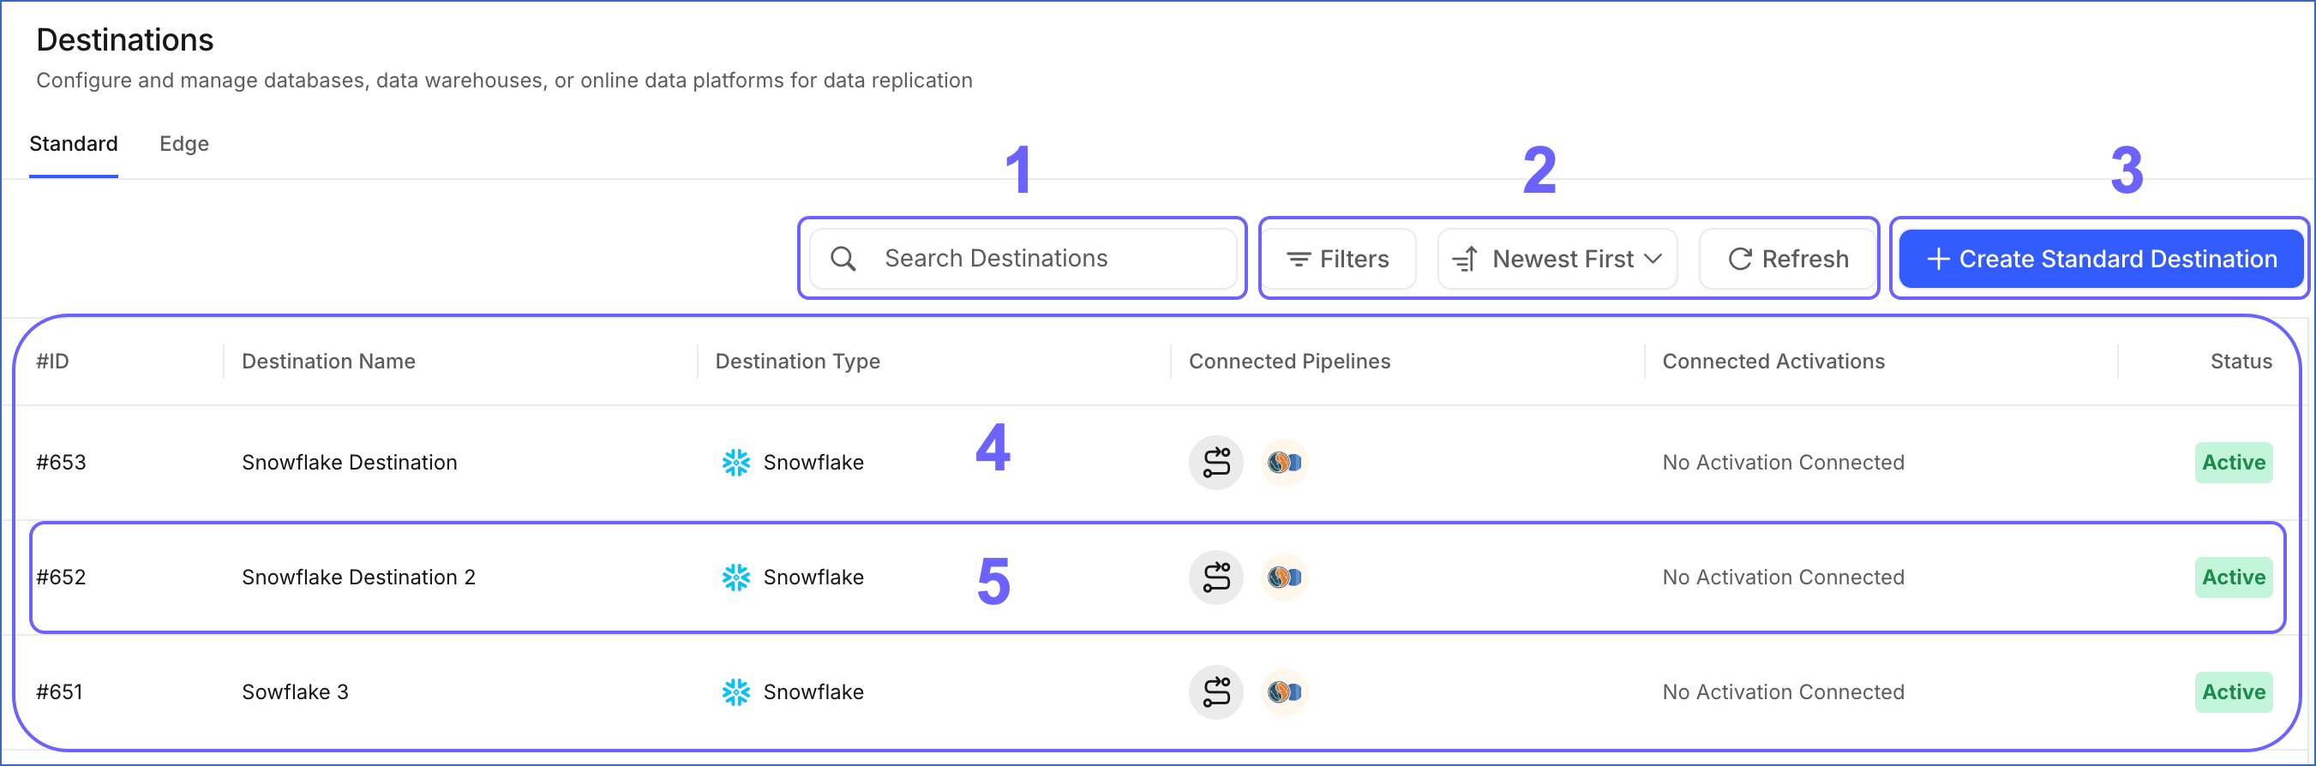Click the pipeline route icon in row #652
This screenshot has height=766, width=2316.
pyautogui.click(x=1215, y=577)
